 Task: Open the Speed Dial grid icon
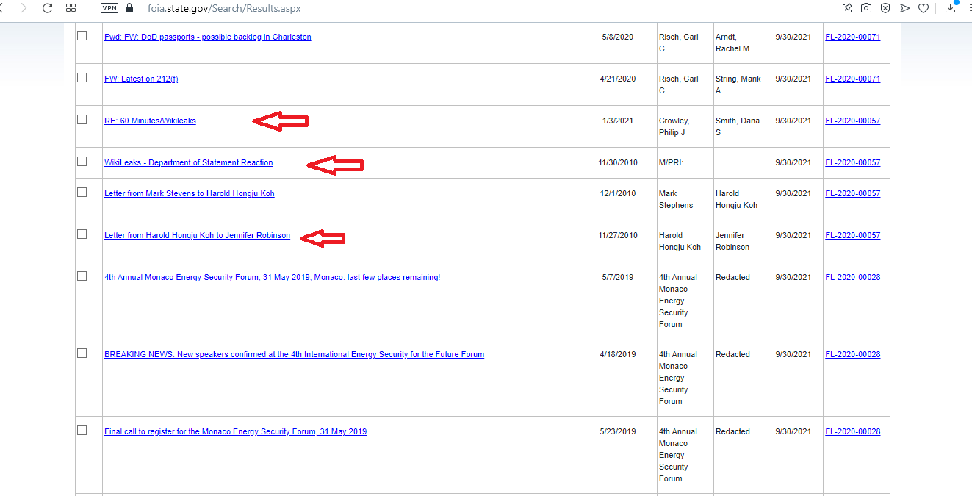coord(71,8)
